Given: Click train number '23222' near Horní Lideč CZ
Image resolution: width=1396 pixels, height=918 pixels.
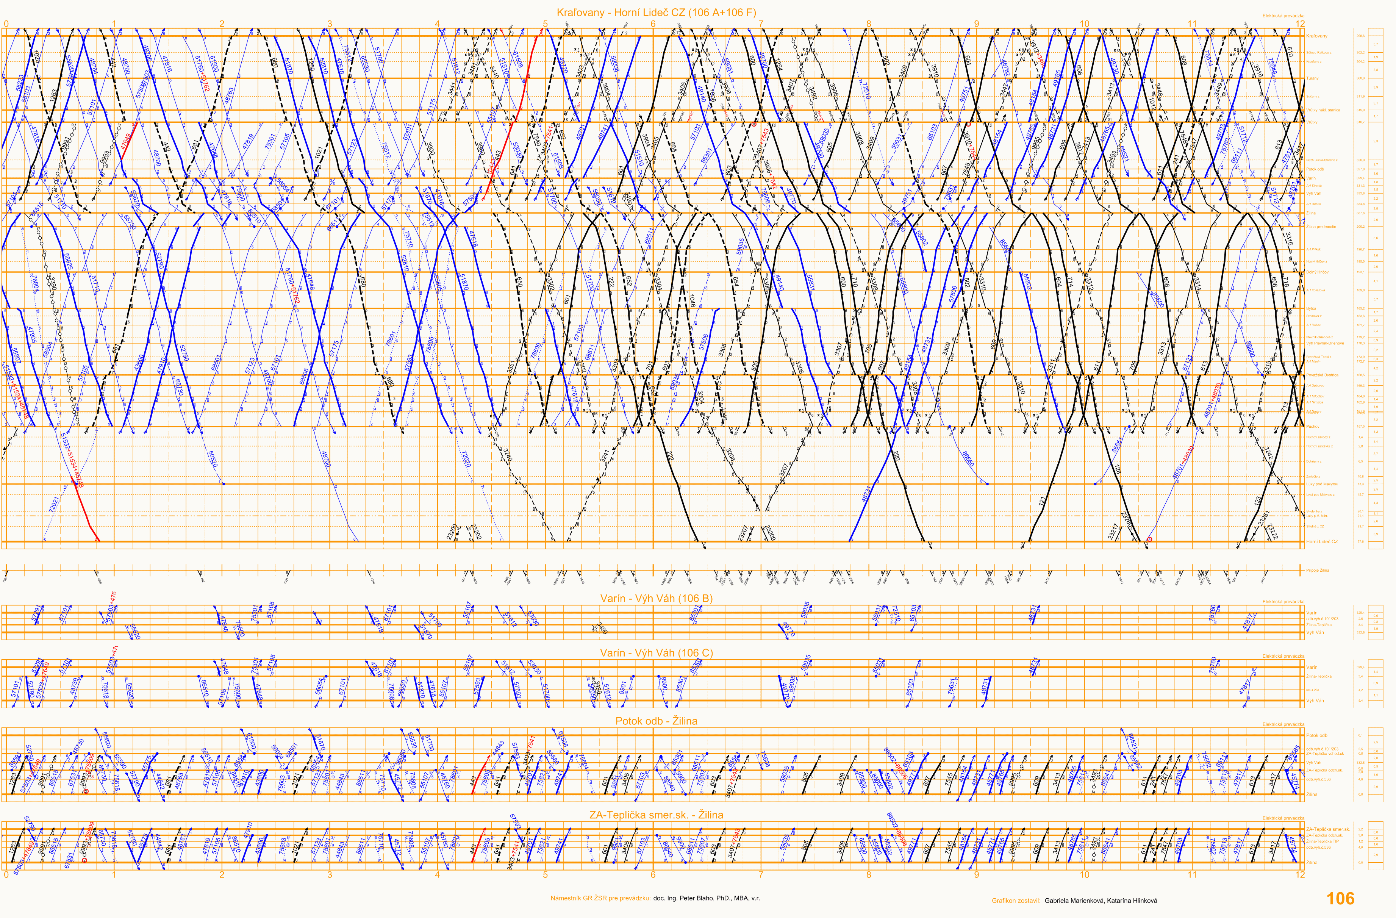Looking at the screenshot, I should point(1272,532).
